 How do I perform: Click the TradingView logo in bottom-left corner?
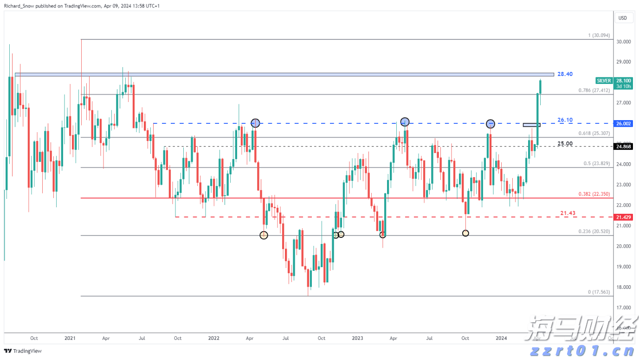[23, 351]
